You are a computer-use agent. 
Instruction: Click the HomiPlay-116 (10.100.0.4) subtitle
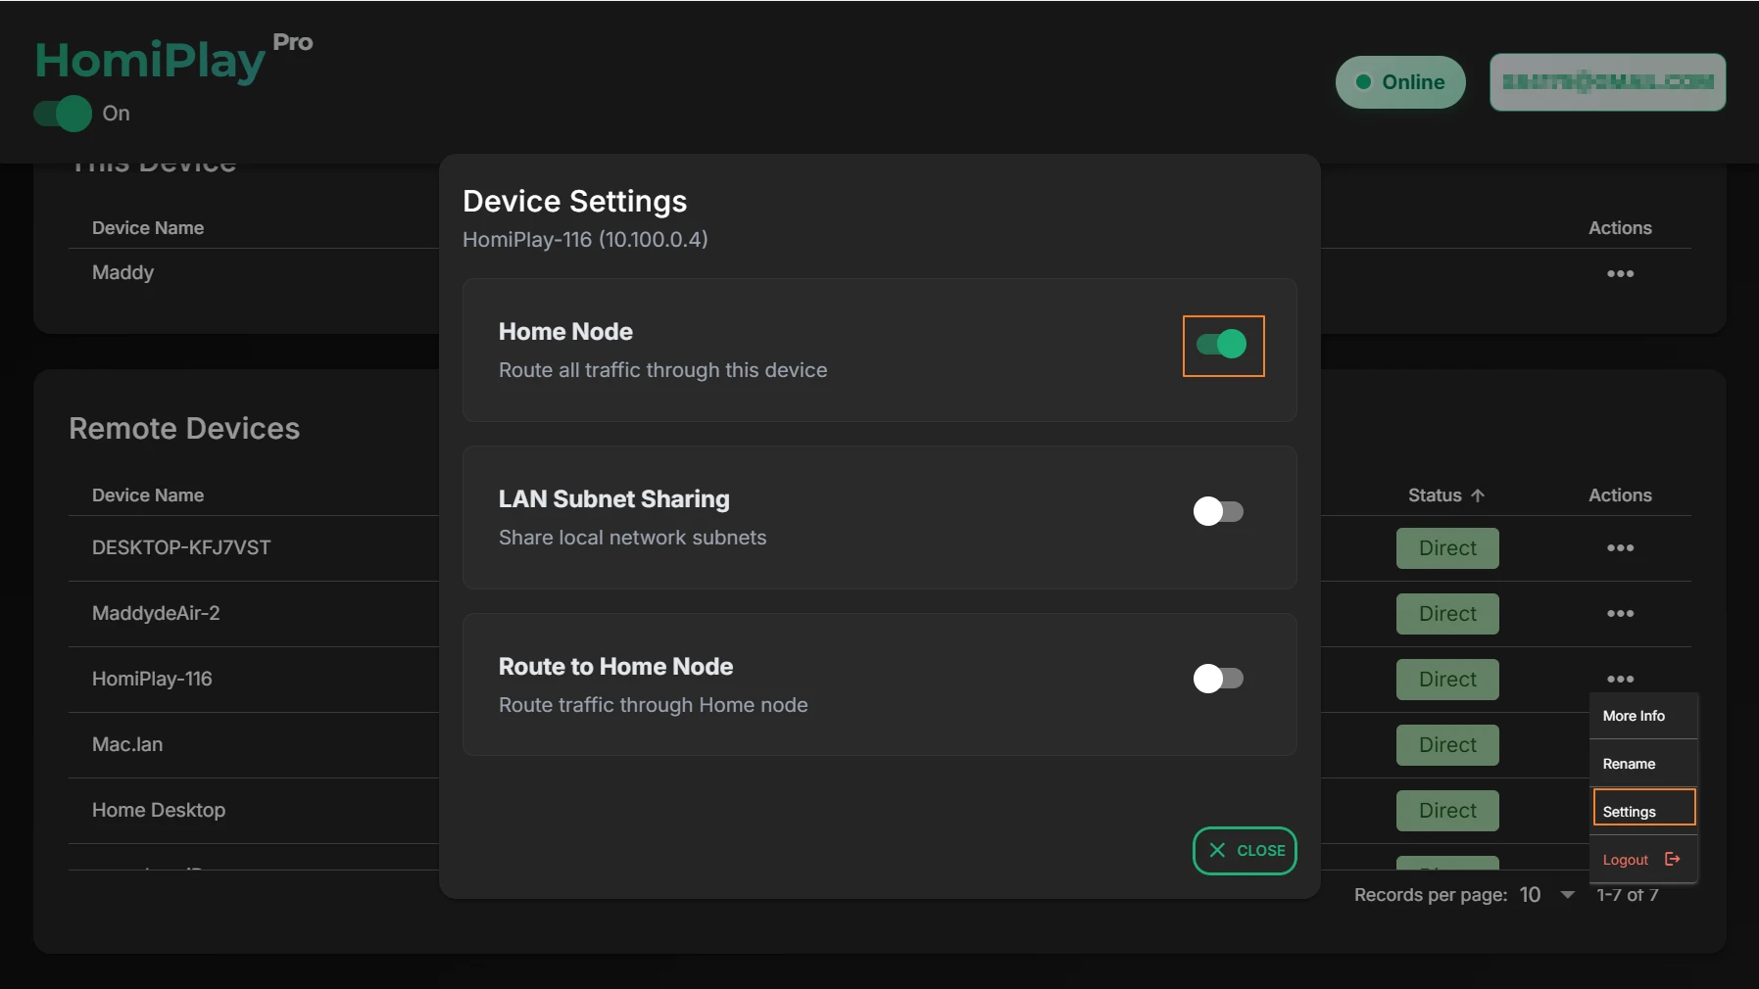click(585, 240)
